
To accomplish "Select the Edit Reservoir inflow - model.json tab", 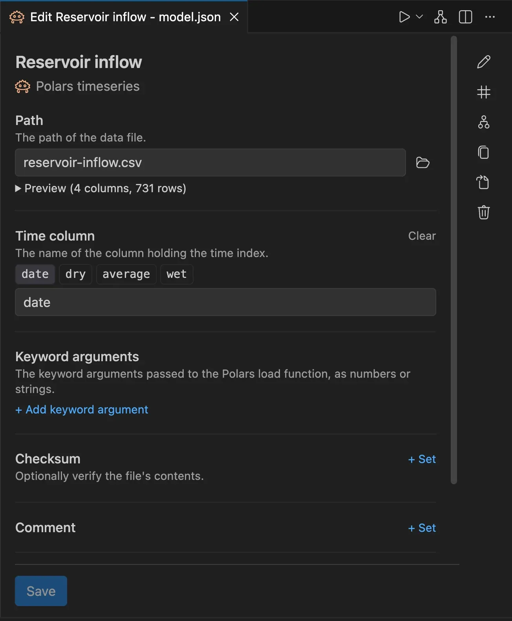I will [124, 17].
